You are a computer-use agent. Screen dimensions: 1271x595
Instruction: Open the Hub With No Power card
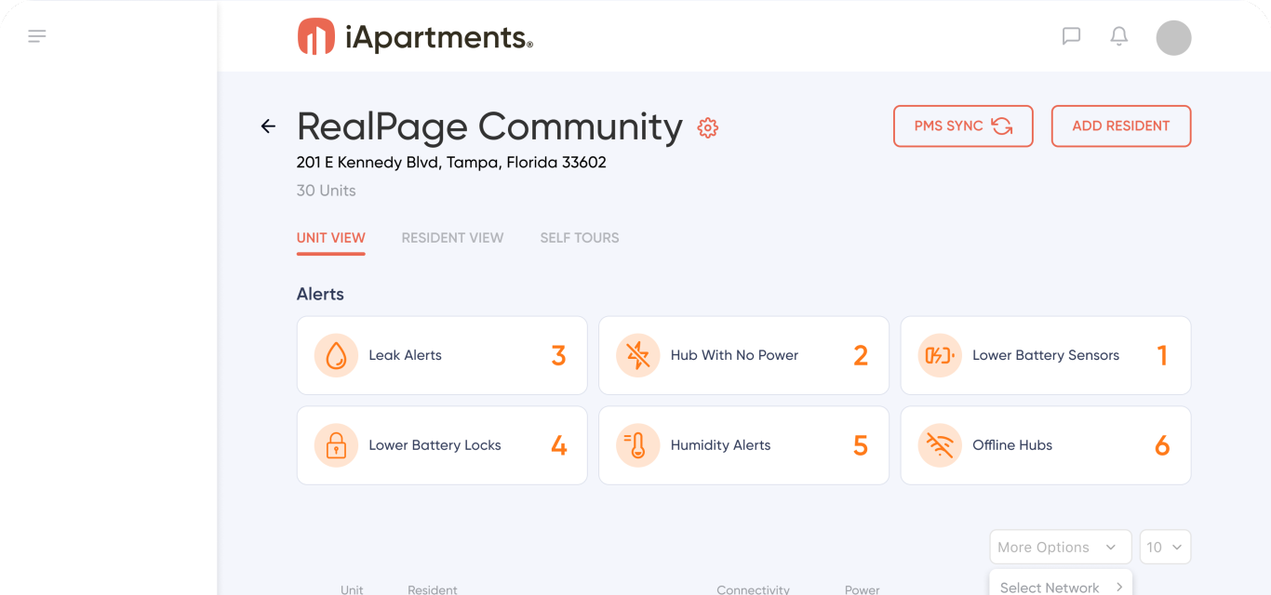(743, 355)
